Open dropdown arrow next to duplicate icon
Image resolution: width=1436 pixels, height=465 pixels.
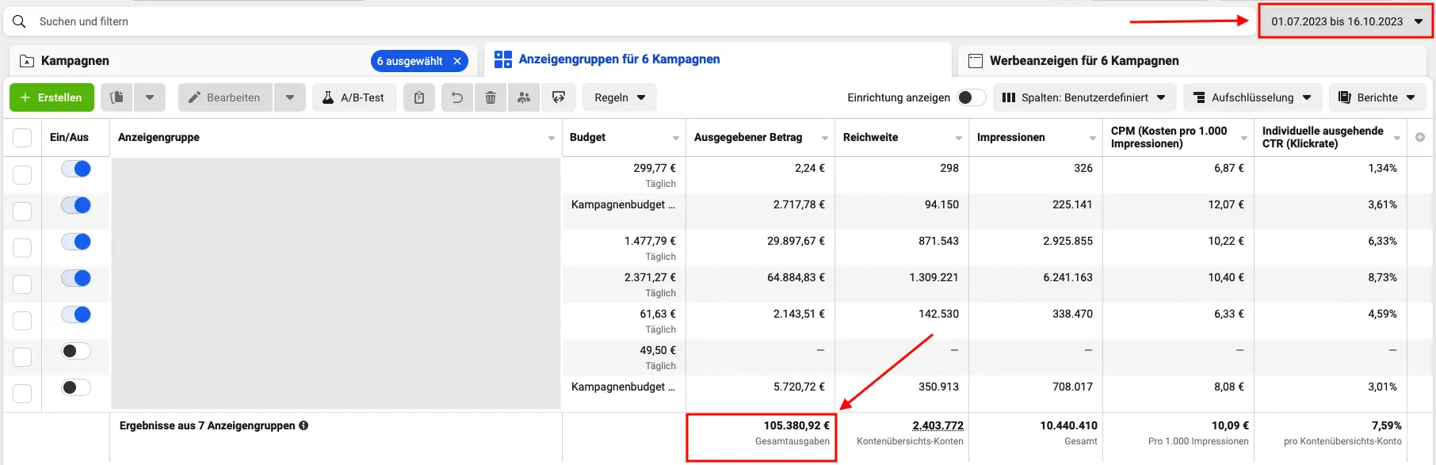[150, 97]
